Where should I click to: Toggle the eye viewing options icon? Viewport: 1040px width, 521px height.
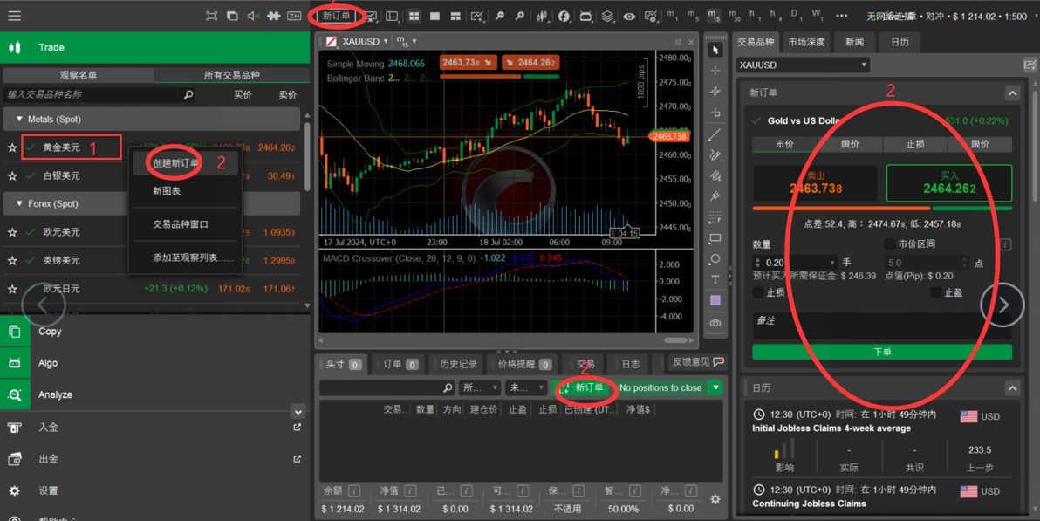pos(629,16)
